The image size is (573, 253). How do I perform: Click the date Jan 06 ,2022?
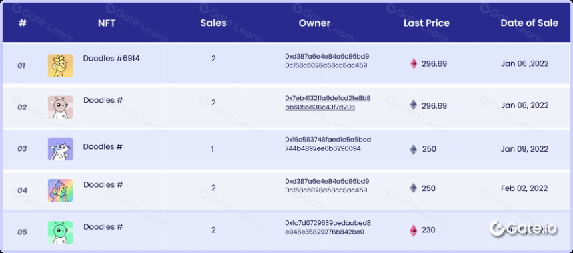coord(525,63)
